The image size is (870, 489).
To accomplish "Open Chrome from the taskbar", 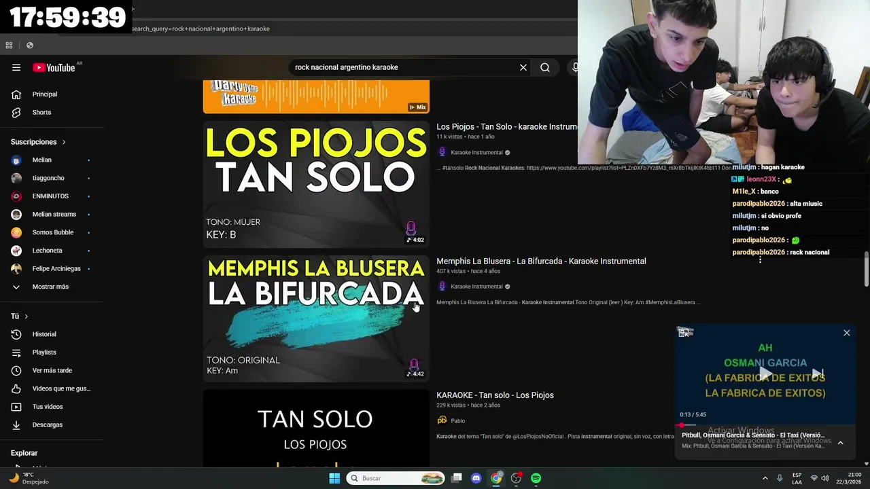I will point(496,478).
